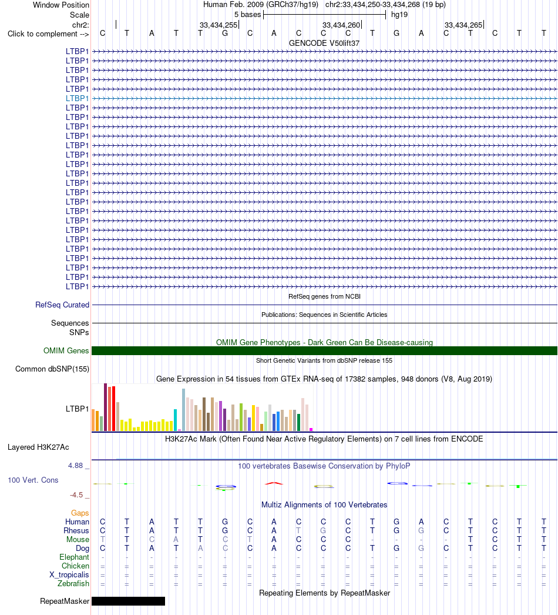Viewport: 558px width, 615px height.
Task: Click the OMIM Genes track label
Action: [66, 350]
